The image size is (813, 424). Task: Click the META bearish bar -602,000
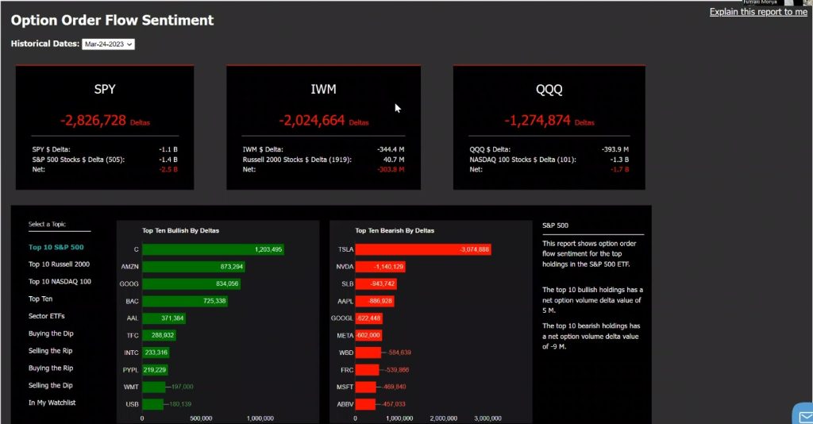368,335
